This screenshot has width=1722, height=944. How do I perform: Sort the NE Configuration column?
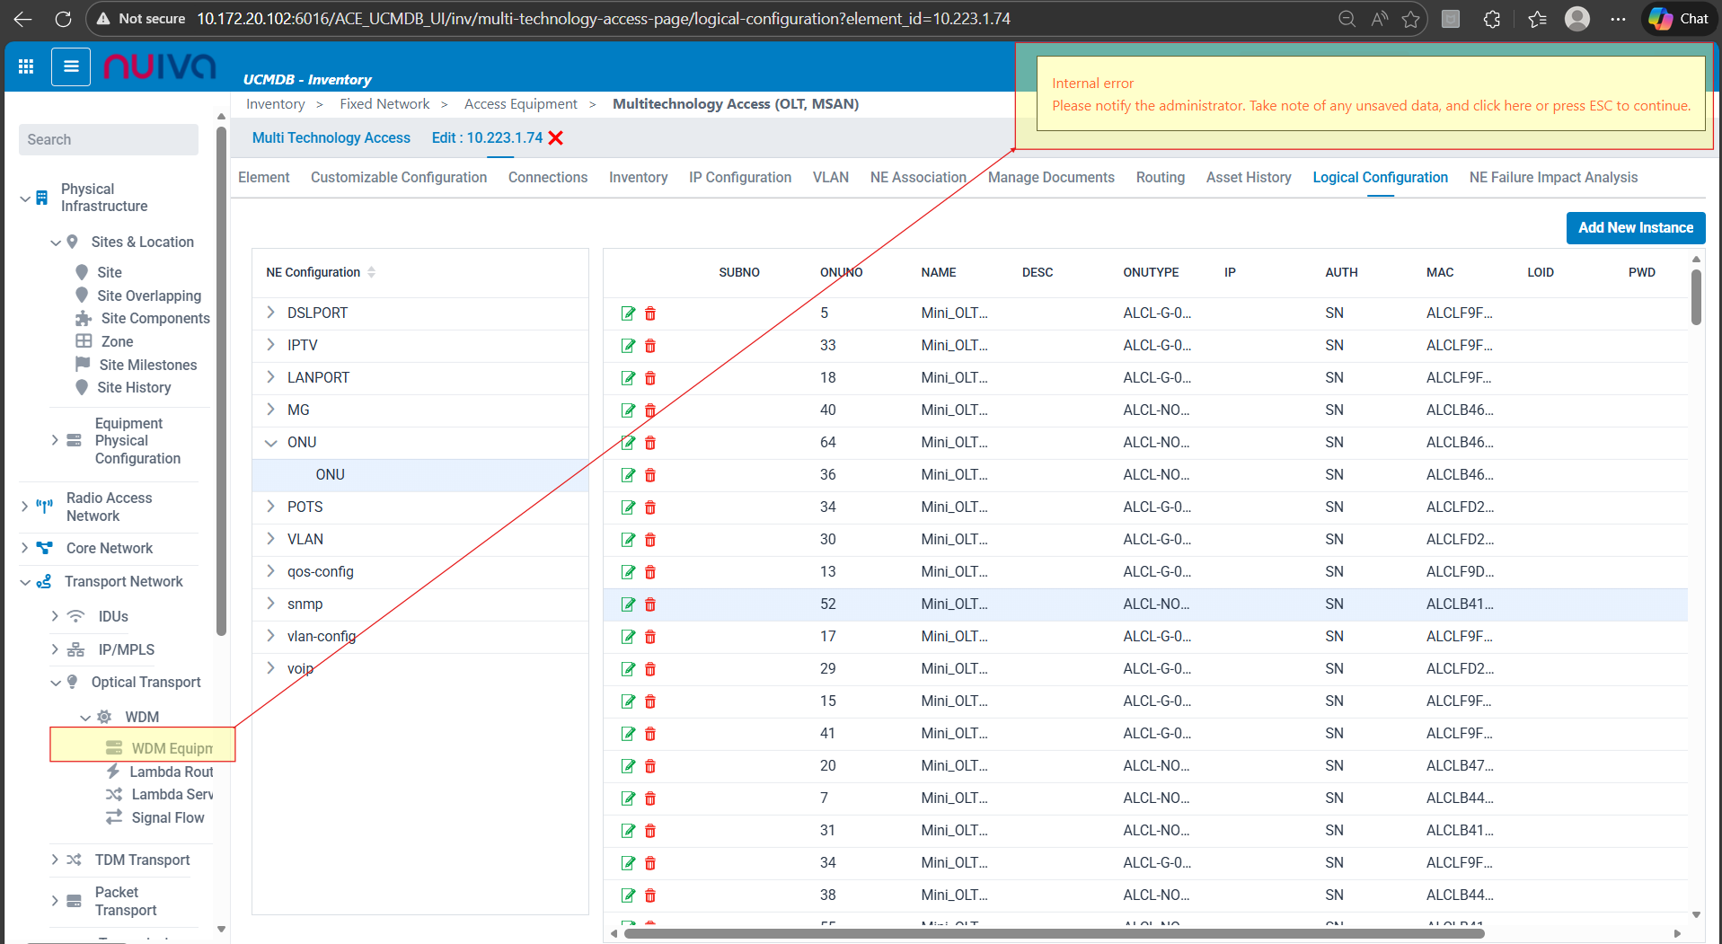[371, 272]
